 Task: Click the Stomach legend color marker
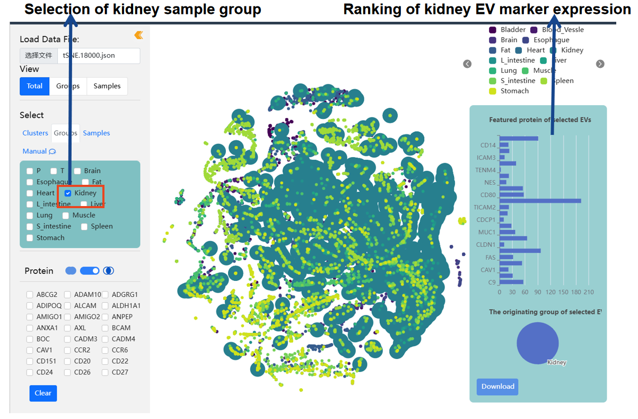click(x=493, y=91)
